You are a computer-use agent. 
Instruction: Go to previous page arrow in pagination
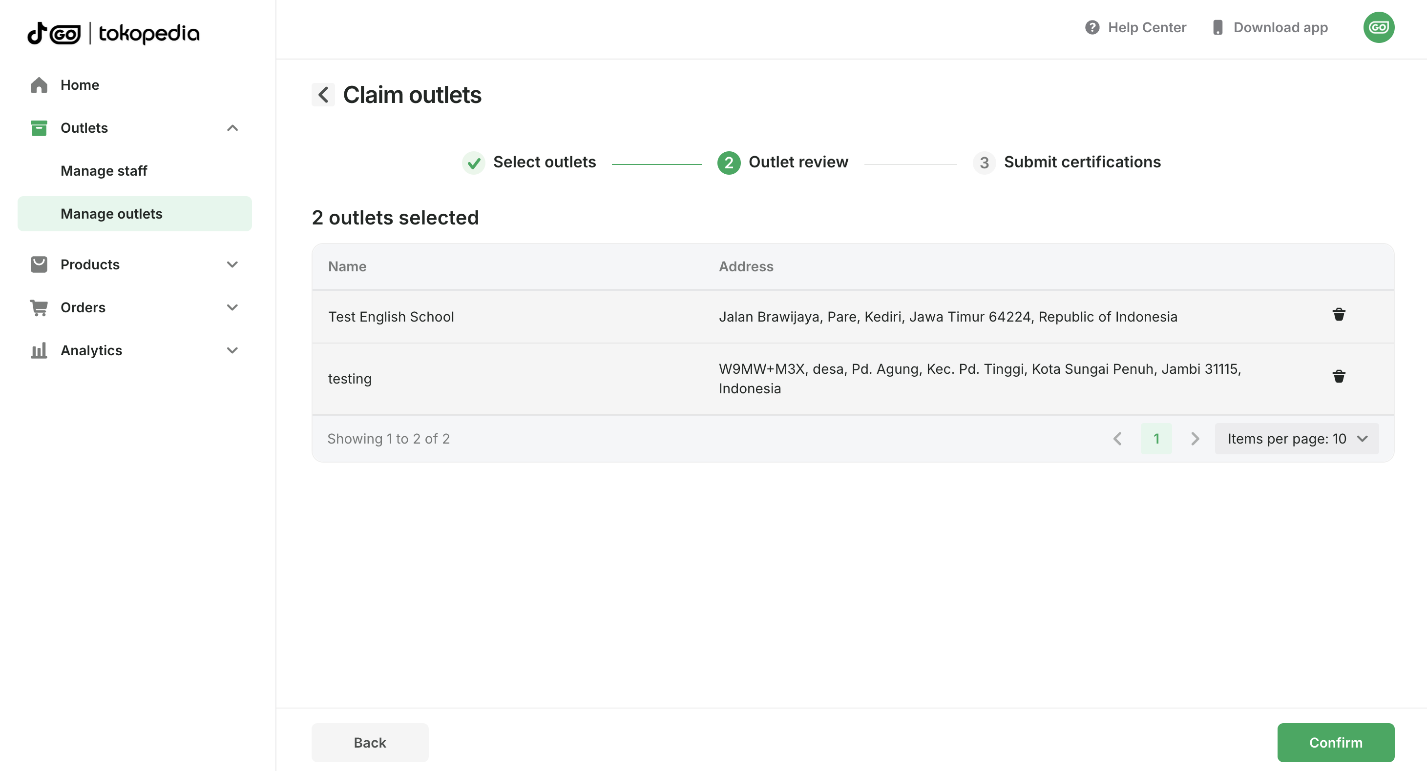tap(1117, 439)
